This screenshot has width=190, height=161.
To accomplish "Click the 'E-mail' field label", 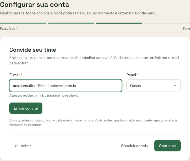I will 15,75.
